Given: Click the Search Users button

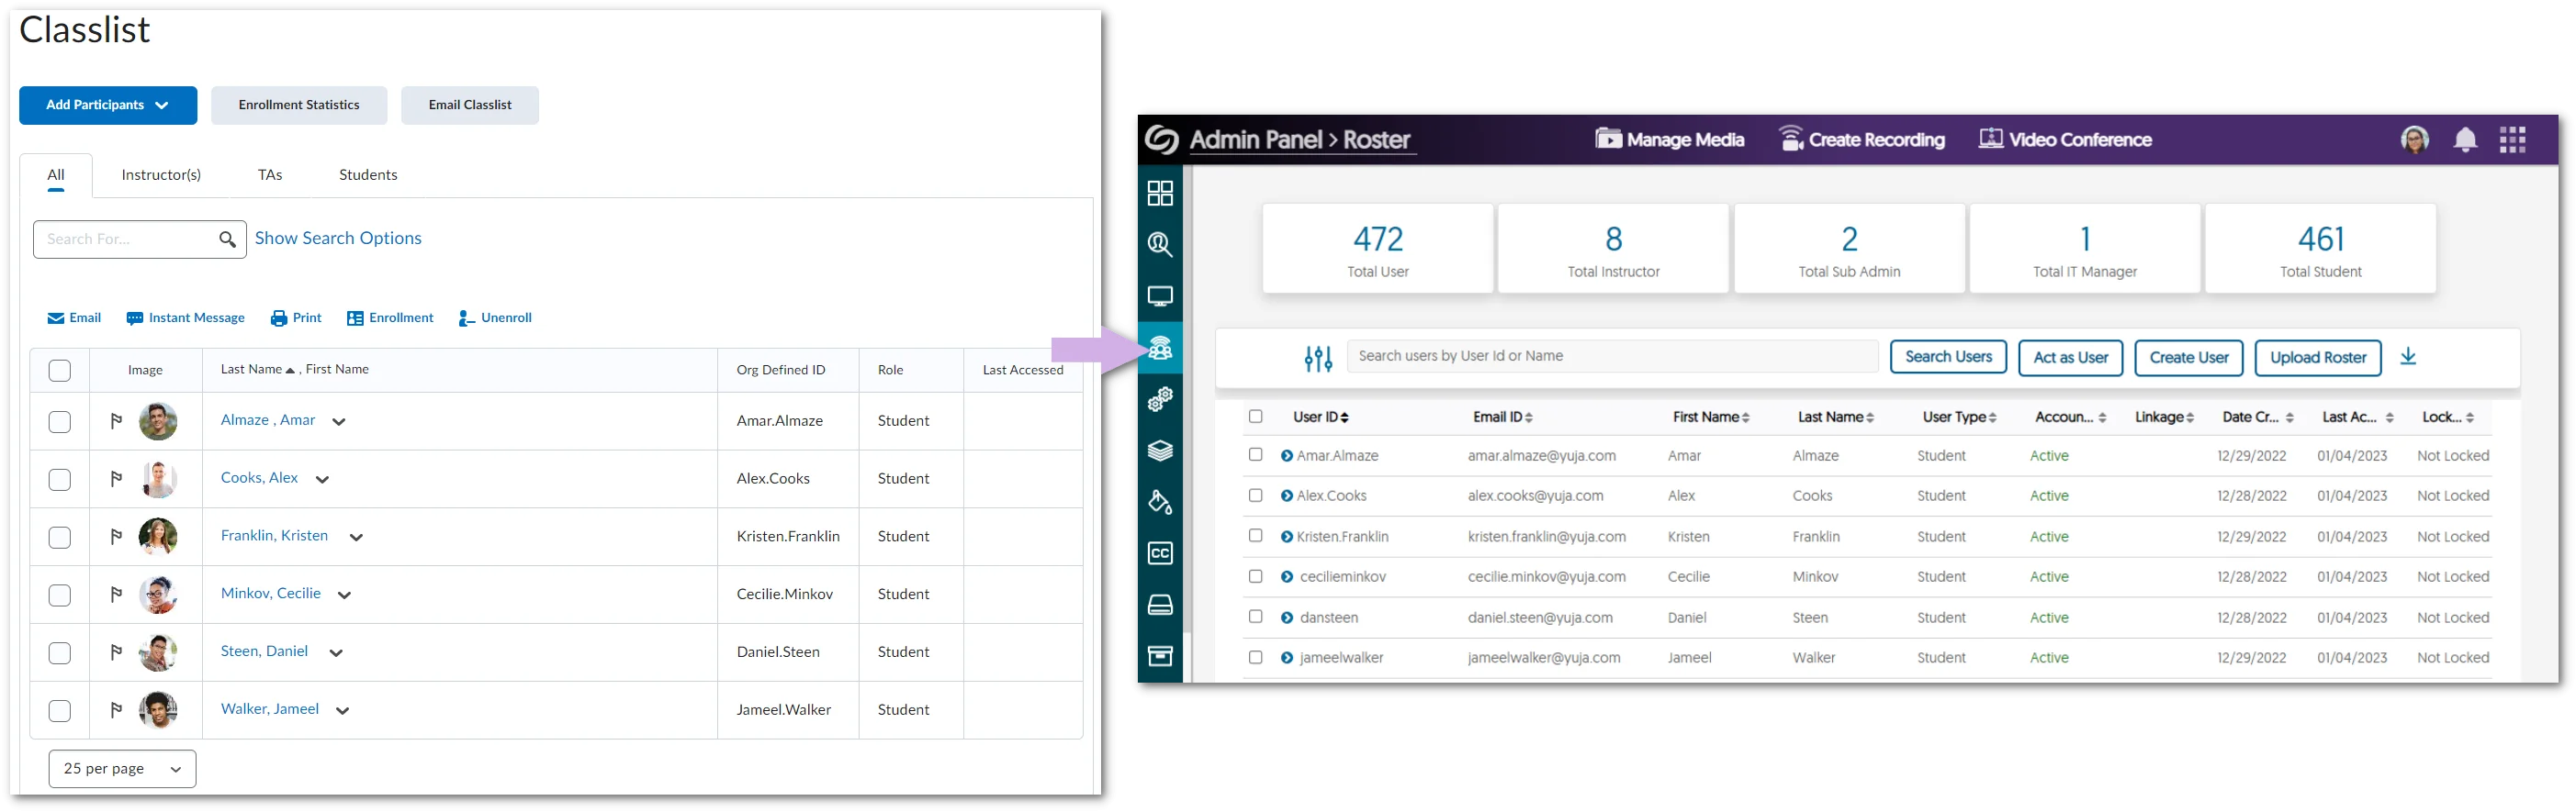Looking at the screenshot, I should point(1948,357).
